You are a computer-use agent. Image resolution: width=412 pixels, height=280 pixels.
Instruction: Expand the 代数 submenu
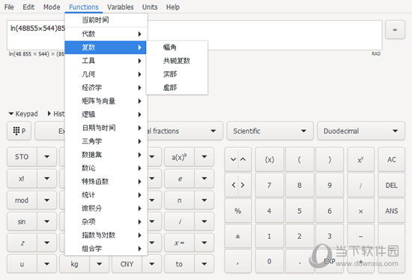tap(106, 34)
